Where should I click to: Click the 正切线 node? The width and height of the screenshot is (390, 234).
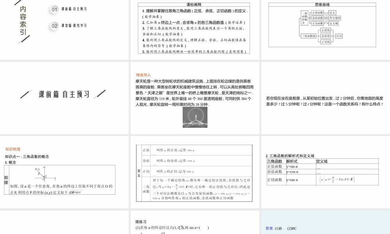326,42
